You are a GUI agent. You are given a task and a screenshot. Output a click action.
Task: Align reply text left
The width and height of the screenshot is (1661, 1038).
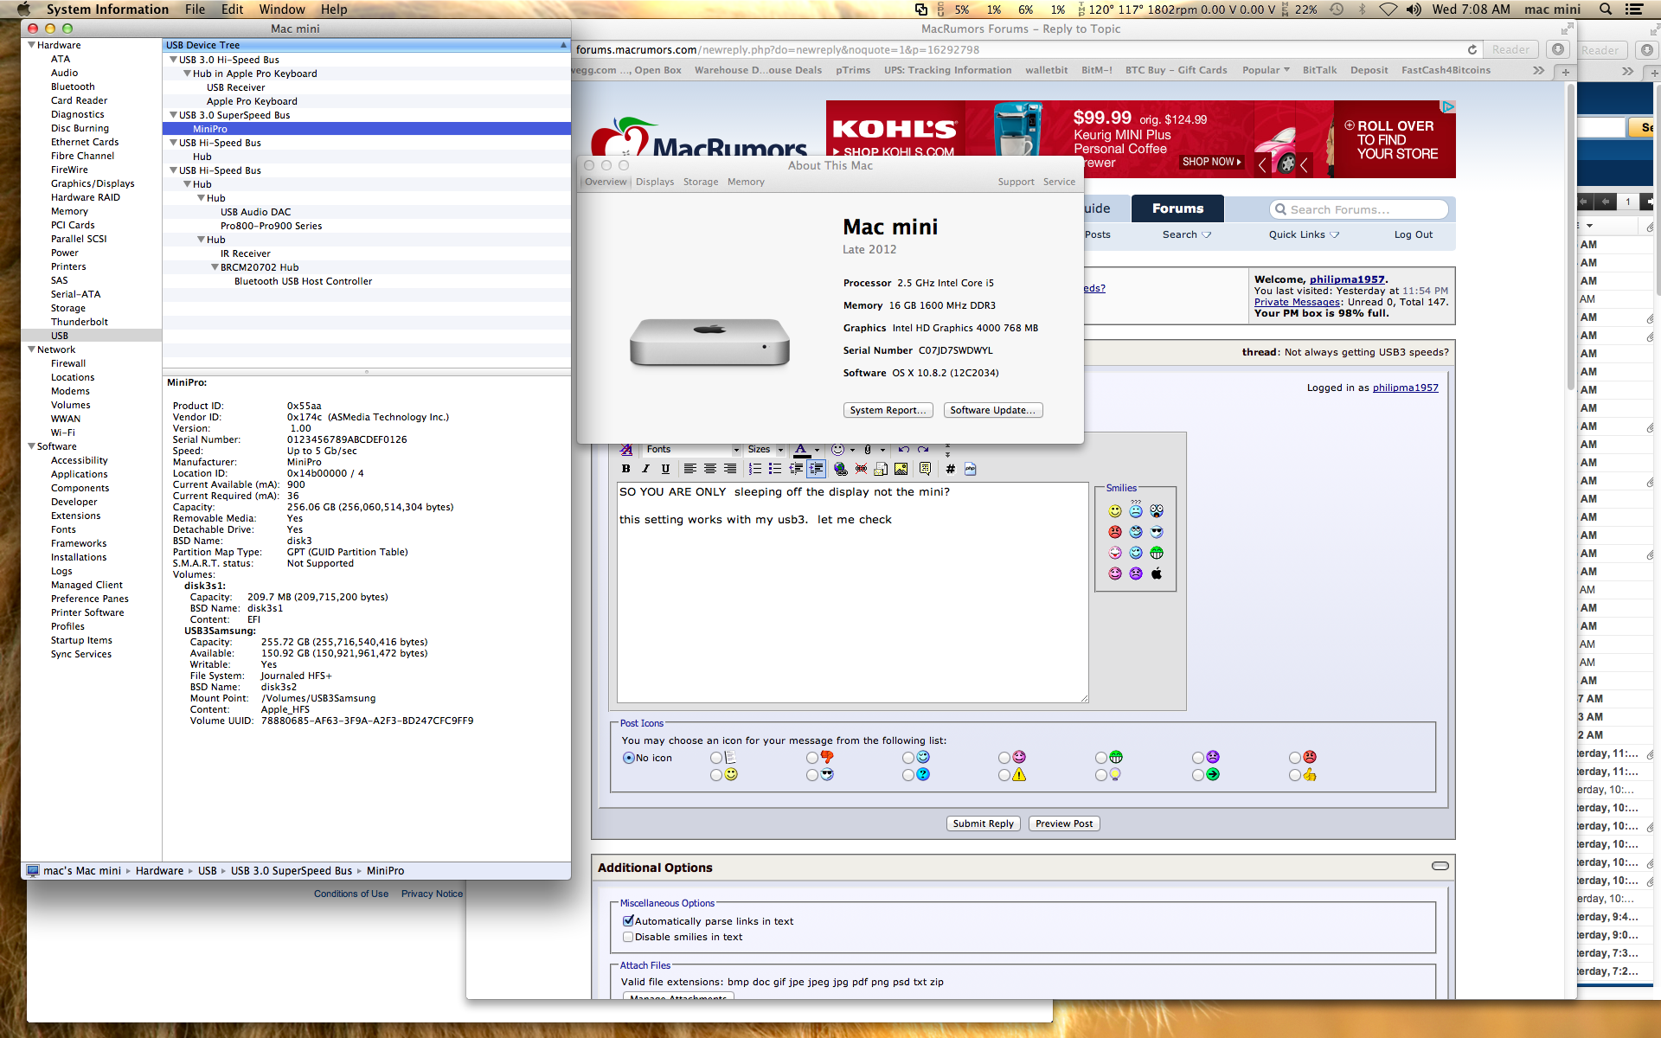(690, 469)
